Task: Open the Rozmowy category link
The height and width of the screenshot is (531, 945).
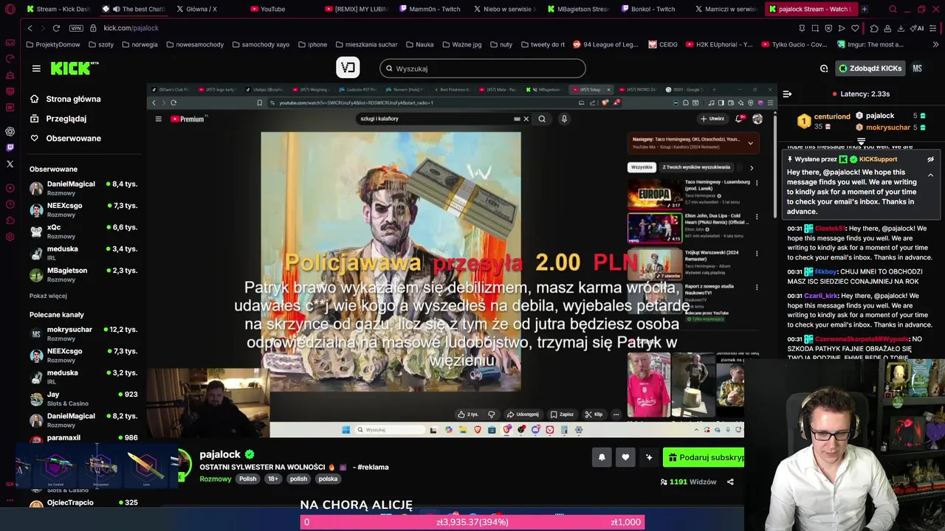Action: click(216, 479)
